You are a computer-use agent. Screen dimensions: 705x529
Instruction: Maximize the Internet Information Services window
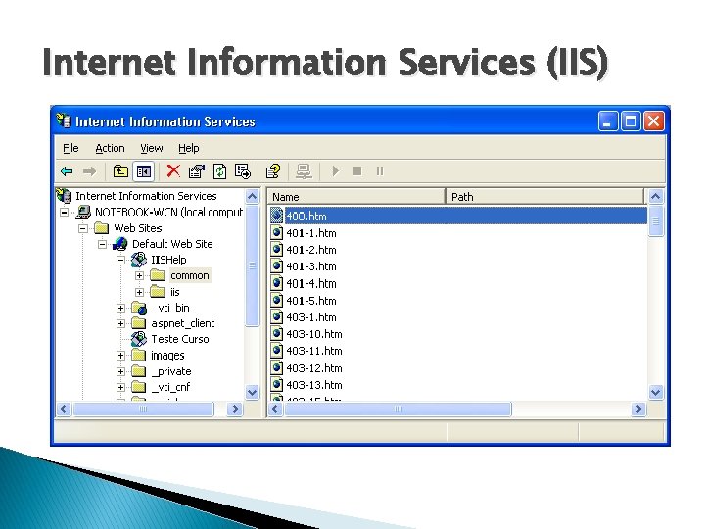coord(631,121)
